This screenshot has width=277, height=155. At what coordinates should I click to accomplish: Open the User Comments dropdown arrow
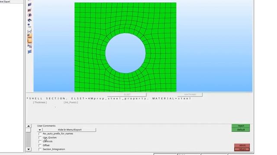pos(40,130)
